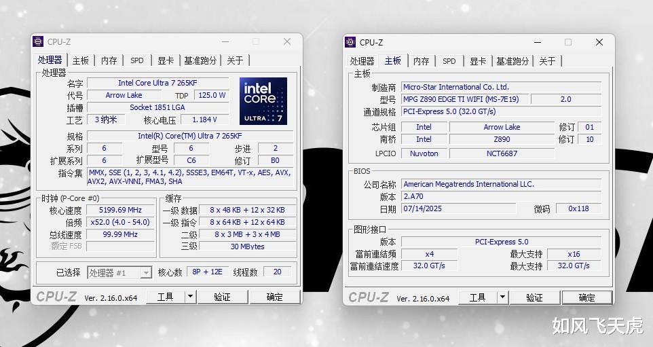Minimize the right CPU-Z window
This screenshot has height=347, width=653.
coord(538,42)
